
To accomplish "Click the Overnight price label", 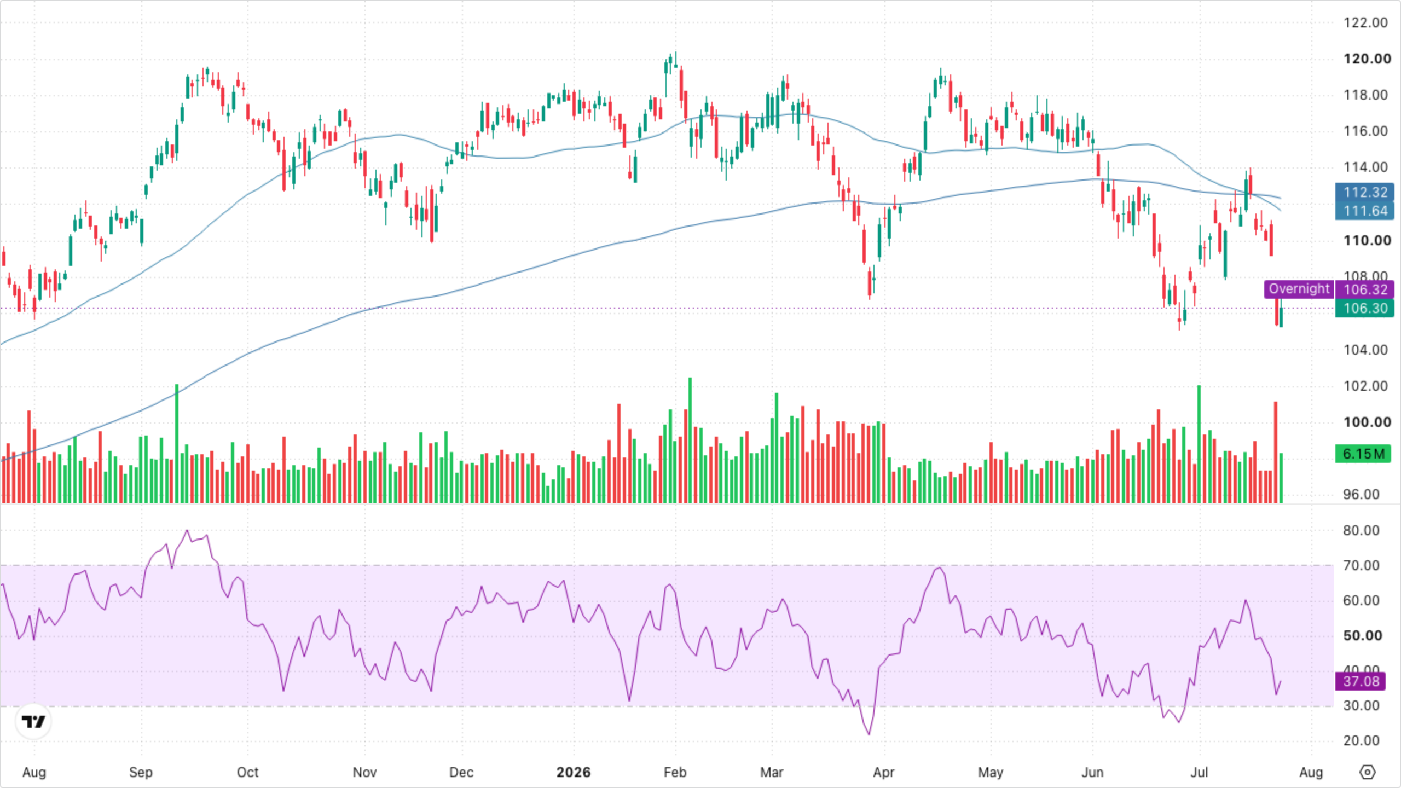I will point(1299,289).
